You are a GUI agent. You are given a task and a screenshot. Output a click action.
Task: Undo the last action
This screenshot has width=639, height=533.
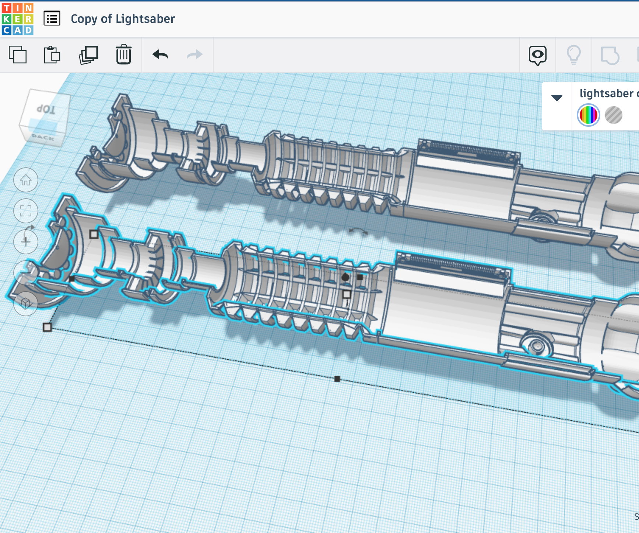pos(160,55)
